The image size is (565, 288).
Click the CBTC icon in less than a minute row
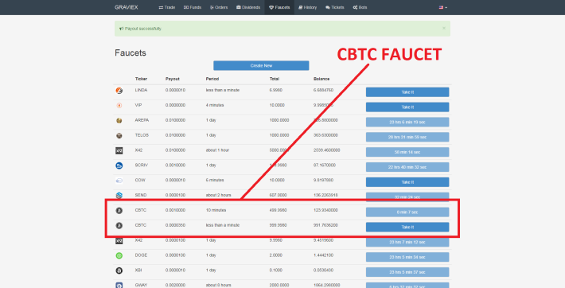(x=119, y=226)
